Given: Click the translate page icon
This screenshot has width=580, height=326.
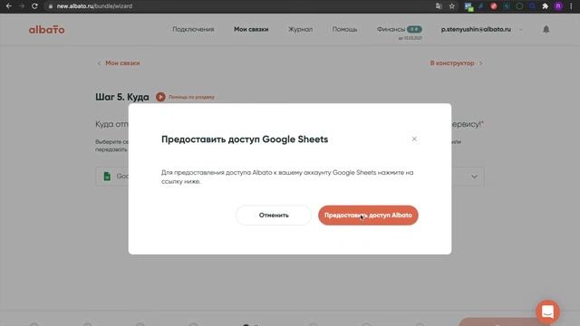Looking at the screenshot, I should click(x=439, y=6).
